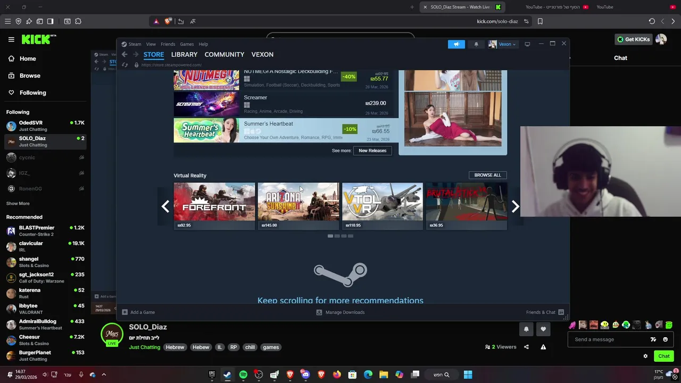Go back in the Steam store
The height and width of the screenshot is (383, 681).
click(x=124, y=54)
